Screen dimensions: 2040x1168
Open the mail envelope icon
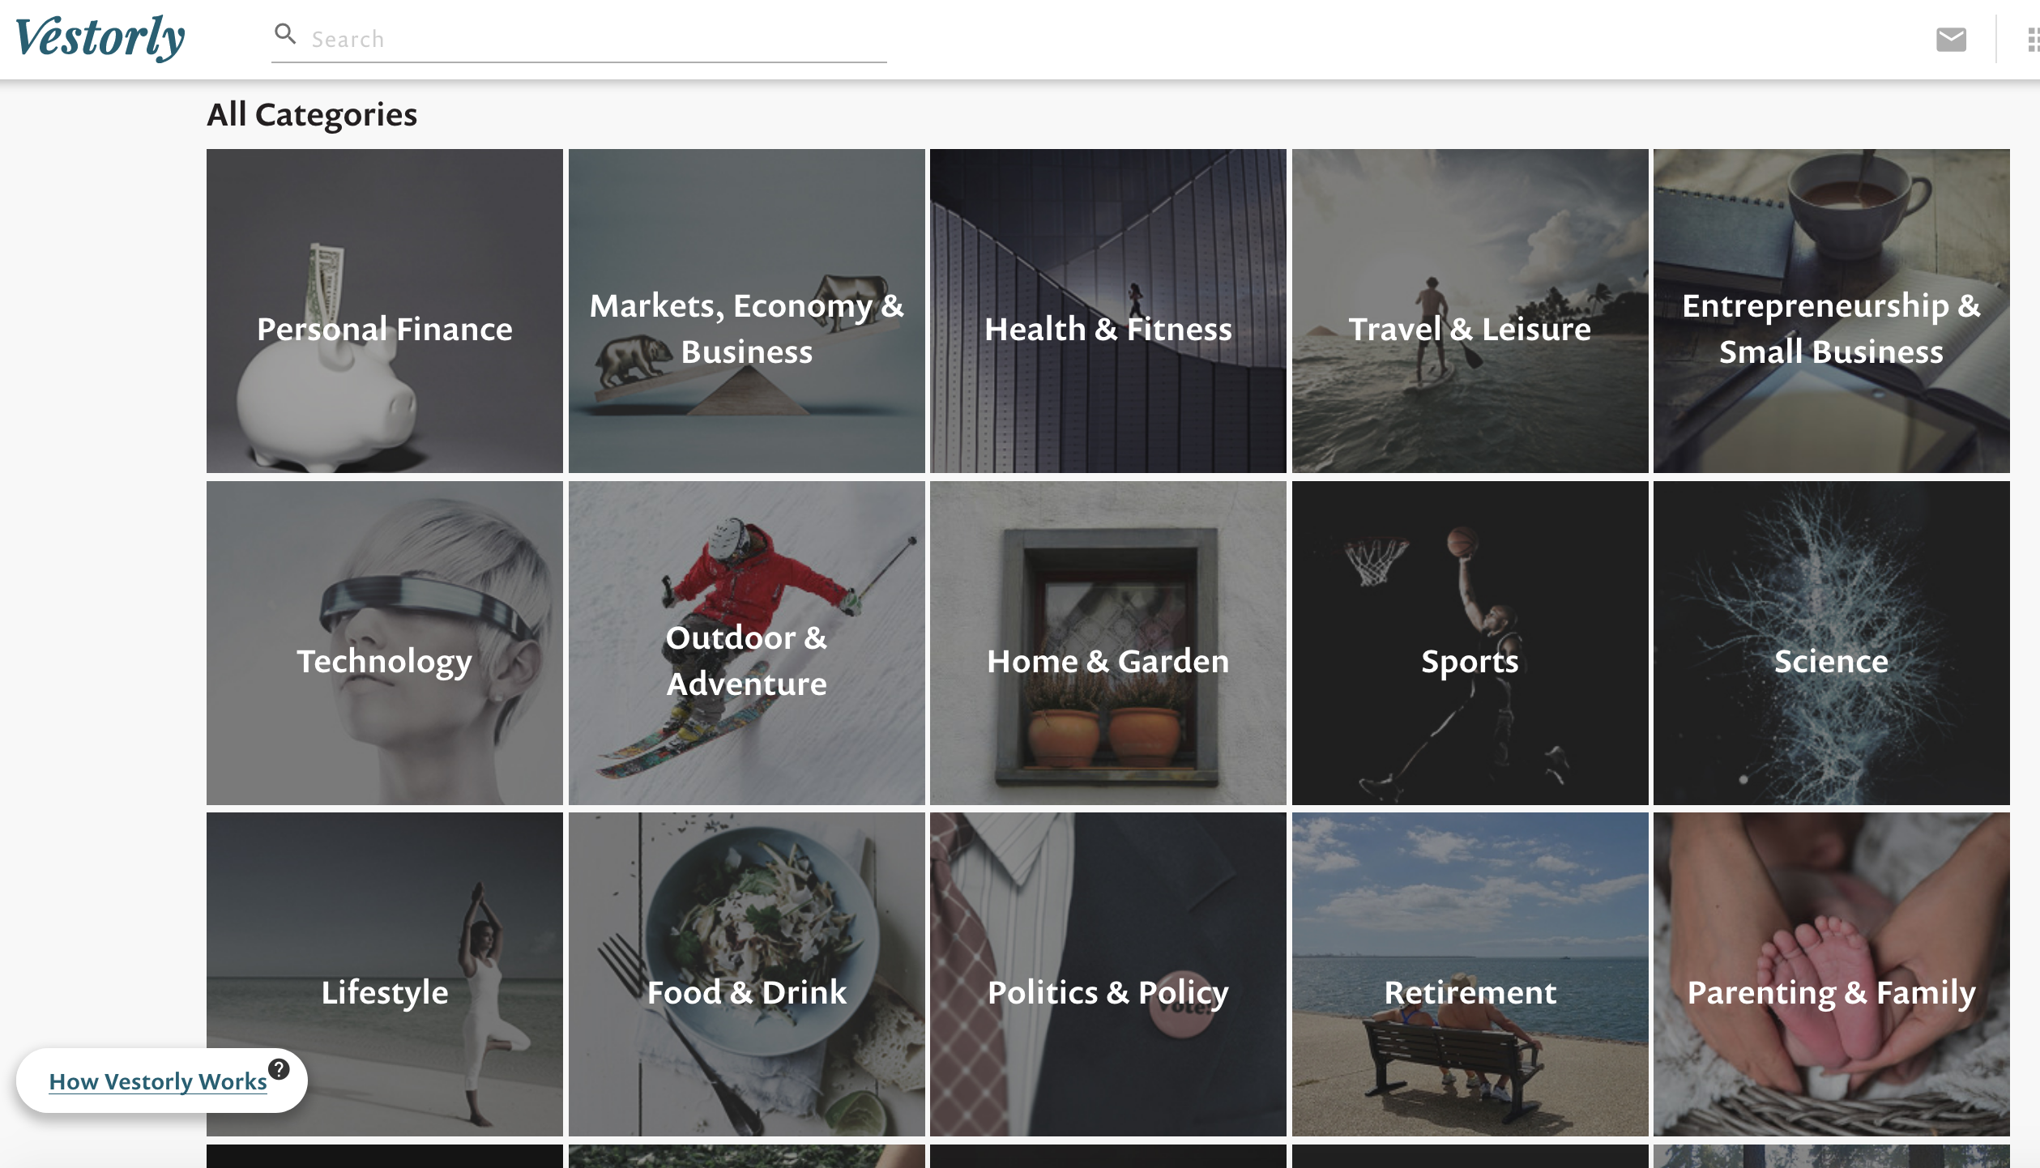(1951, 39)
